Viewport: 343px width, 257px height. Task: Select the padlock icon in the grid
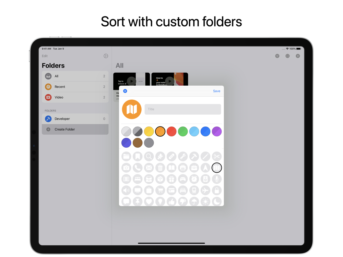[216, 190]
